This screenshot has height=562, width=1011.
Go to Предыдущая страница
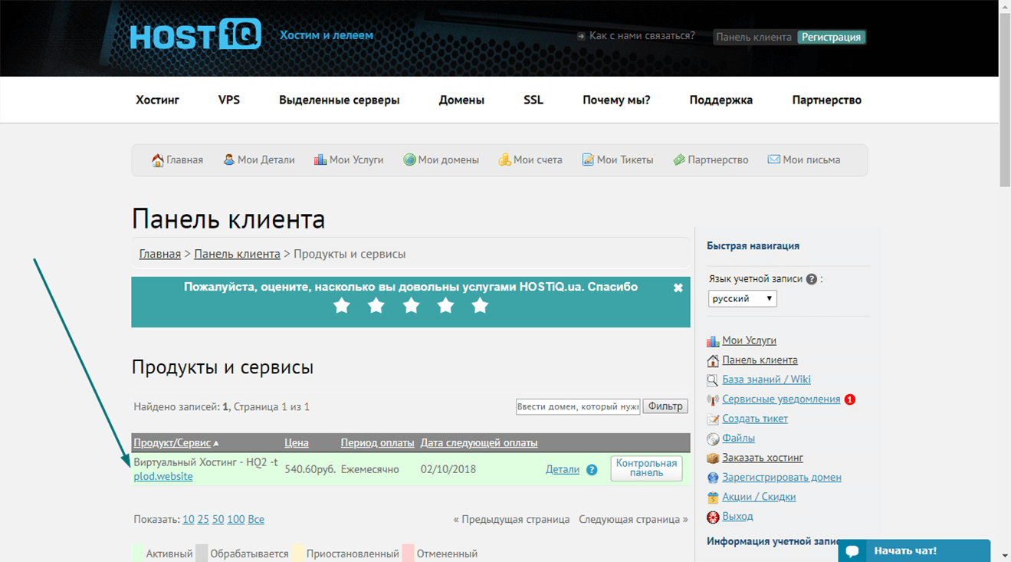[x=512, y=519]
